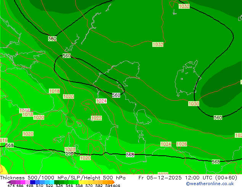Image resolution: width=242 pixels, height=187 pixels.
Task: Click legend value 534
Action: pos(59,185)
